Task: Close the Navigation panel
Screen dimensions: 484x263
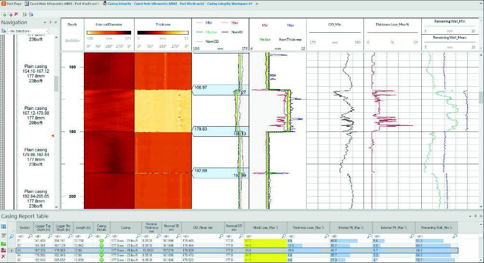Action: (56, 23)
